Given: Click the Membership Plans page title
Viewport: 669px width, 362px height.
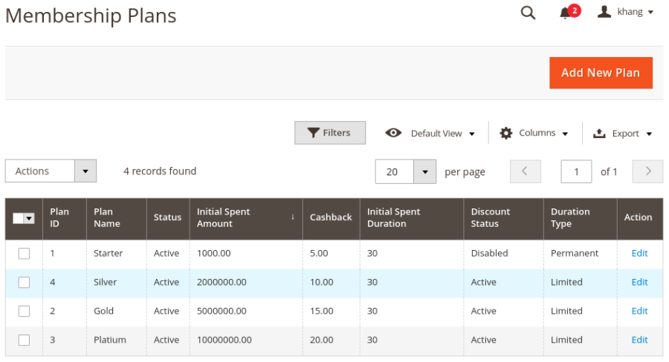Looking at the screenshot, I should tap(91, 16).
